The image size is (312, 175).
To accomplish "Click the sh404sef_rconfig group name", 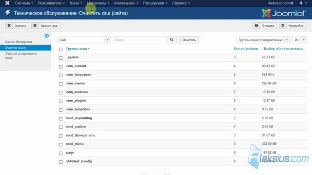I will tap(79, 161).
